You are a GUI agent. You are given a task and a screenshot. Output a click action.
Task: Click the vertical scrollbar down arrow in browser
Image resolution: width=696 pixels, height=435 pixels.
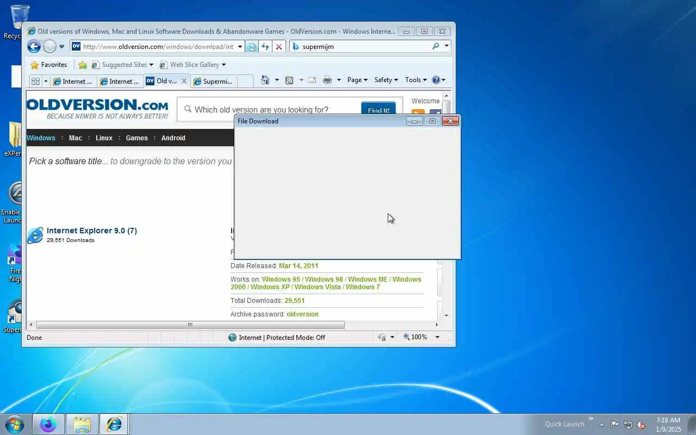tap(446, 315)
